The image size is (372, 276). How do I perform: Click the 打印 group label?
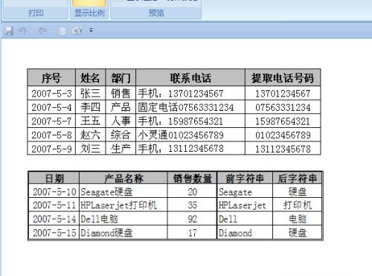click(x=36, y=13)
